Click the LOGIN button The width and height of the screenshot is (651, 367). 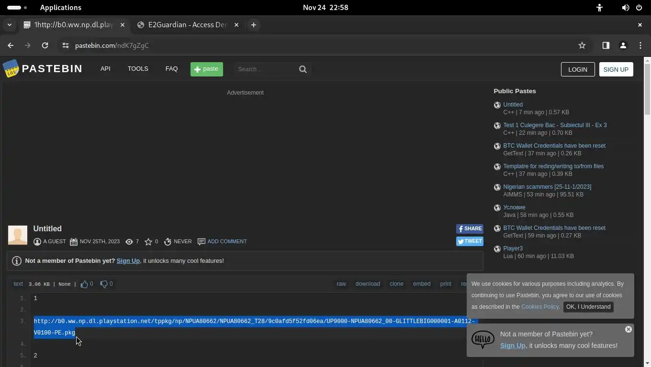(578, 69)
